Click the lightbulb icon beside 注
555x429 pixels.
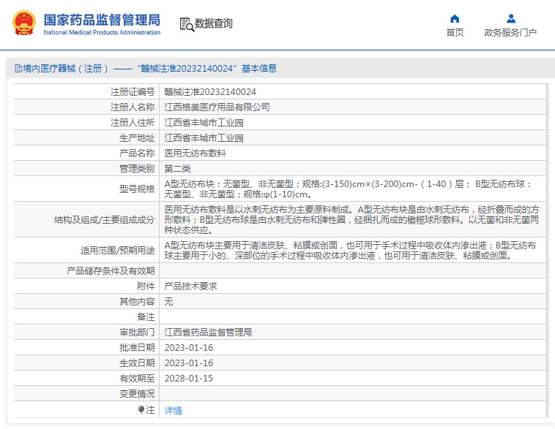(x=141, y=409)
